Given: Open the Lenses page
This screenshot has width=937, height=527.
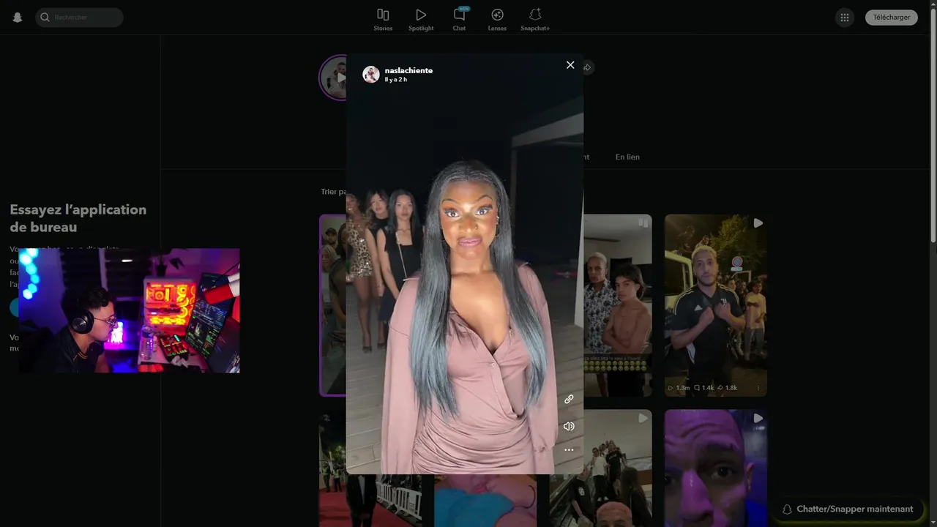Looking at the screenshot, I should pos(497,20).
